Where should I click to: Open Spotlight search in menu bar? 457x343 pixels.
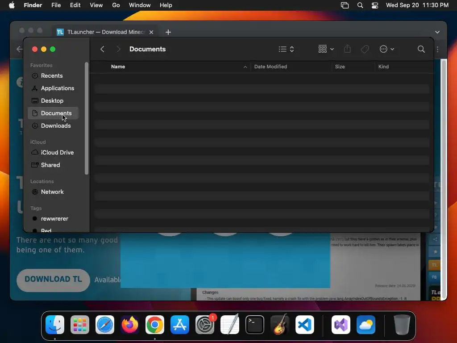[x=360, y=5]
